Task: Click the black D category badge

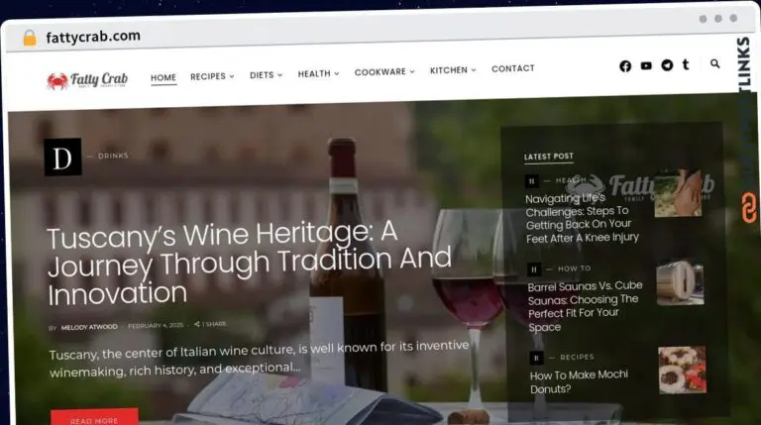Action: tap(63, 158)
